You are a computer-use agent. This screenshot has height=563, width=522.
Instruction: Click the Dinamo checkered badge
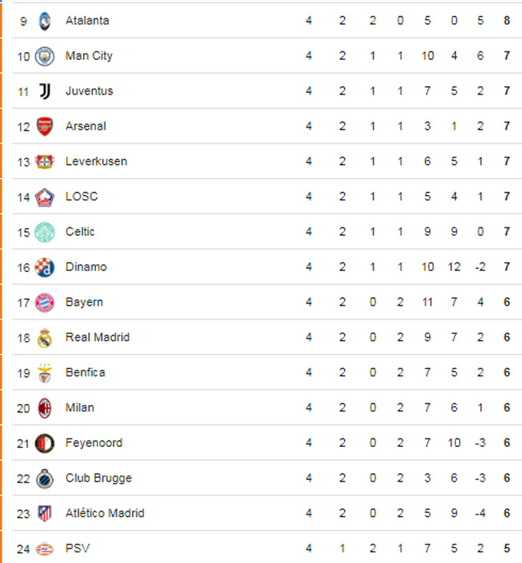(x=45, y=267)
